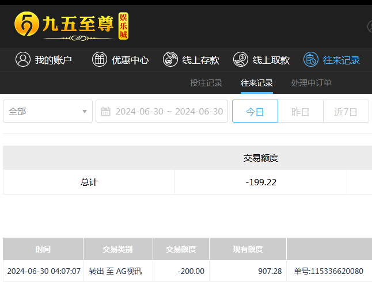
Task: Click the 九五至尊 casino logo
Action: (71, 26)
